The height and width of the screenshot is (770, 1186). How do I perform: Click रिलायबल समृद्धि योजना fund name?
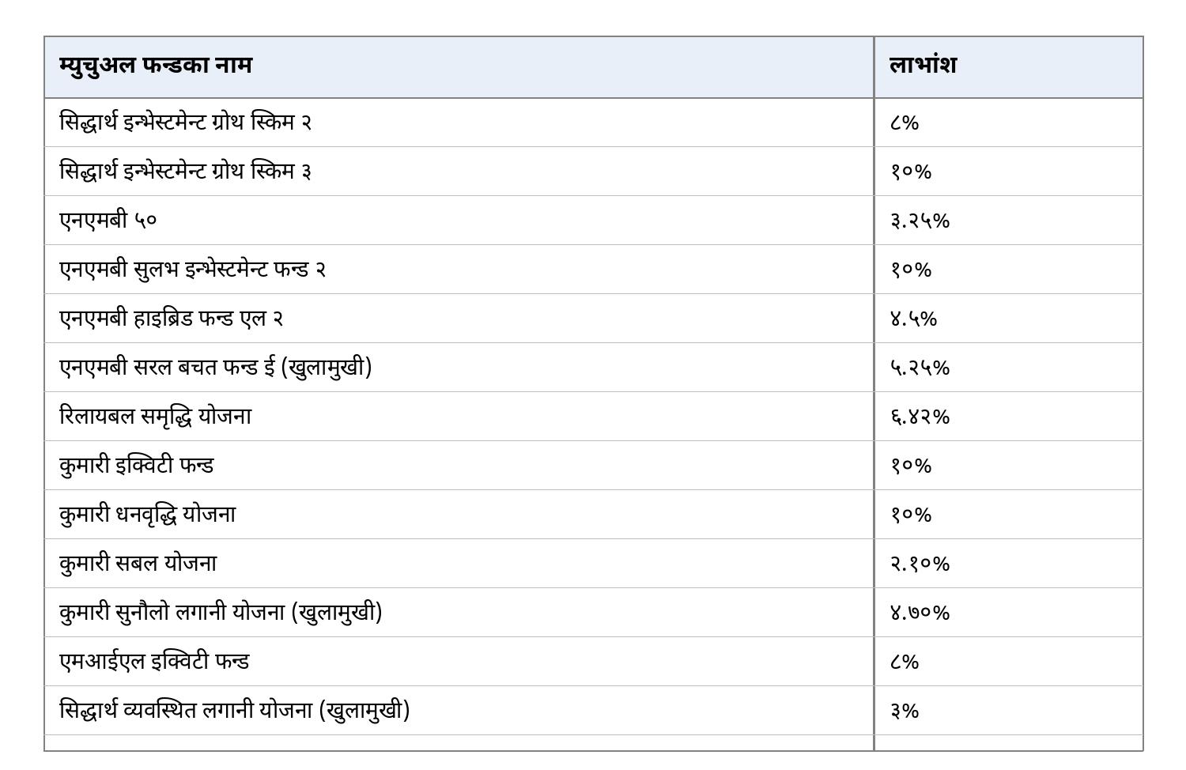[156, 417]
